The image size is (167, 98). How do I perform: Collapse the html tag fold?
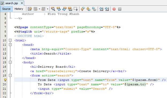coord(10,40)
